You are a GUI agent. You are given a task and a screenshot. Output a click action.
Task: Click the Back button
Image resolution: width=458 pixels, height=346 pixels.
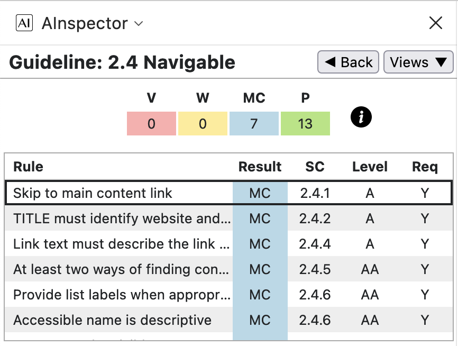[349, 62]
